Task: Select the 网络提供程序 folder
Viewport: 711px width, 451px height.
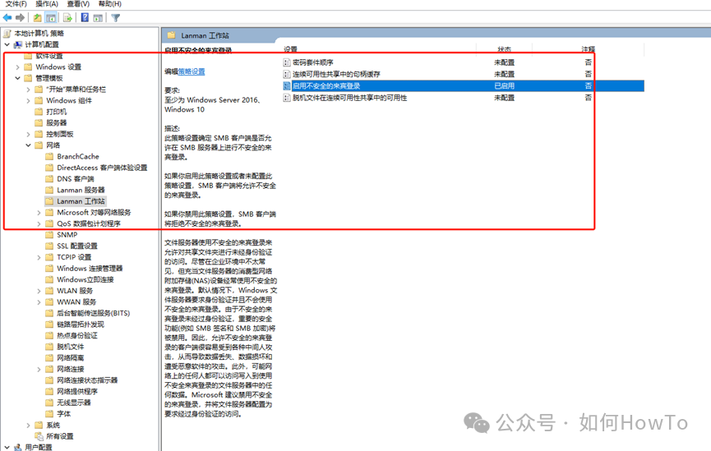Action: pos(77,392)
